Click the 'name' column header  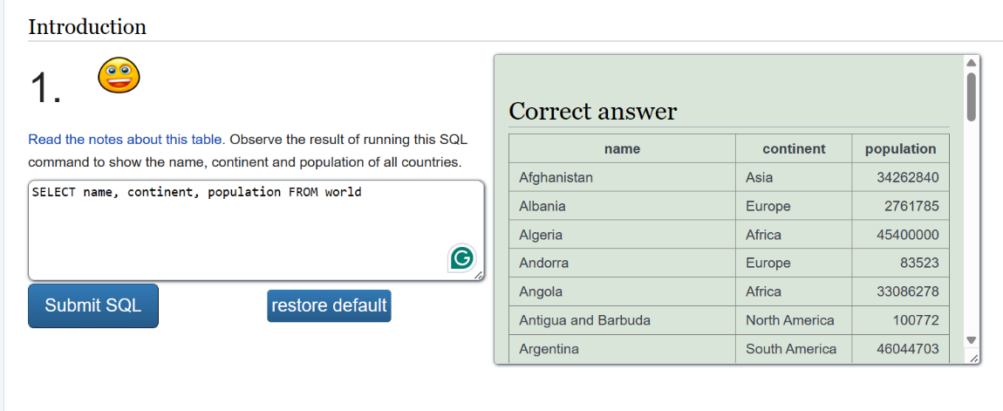[x=623, y=148]
